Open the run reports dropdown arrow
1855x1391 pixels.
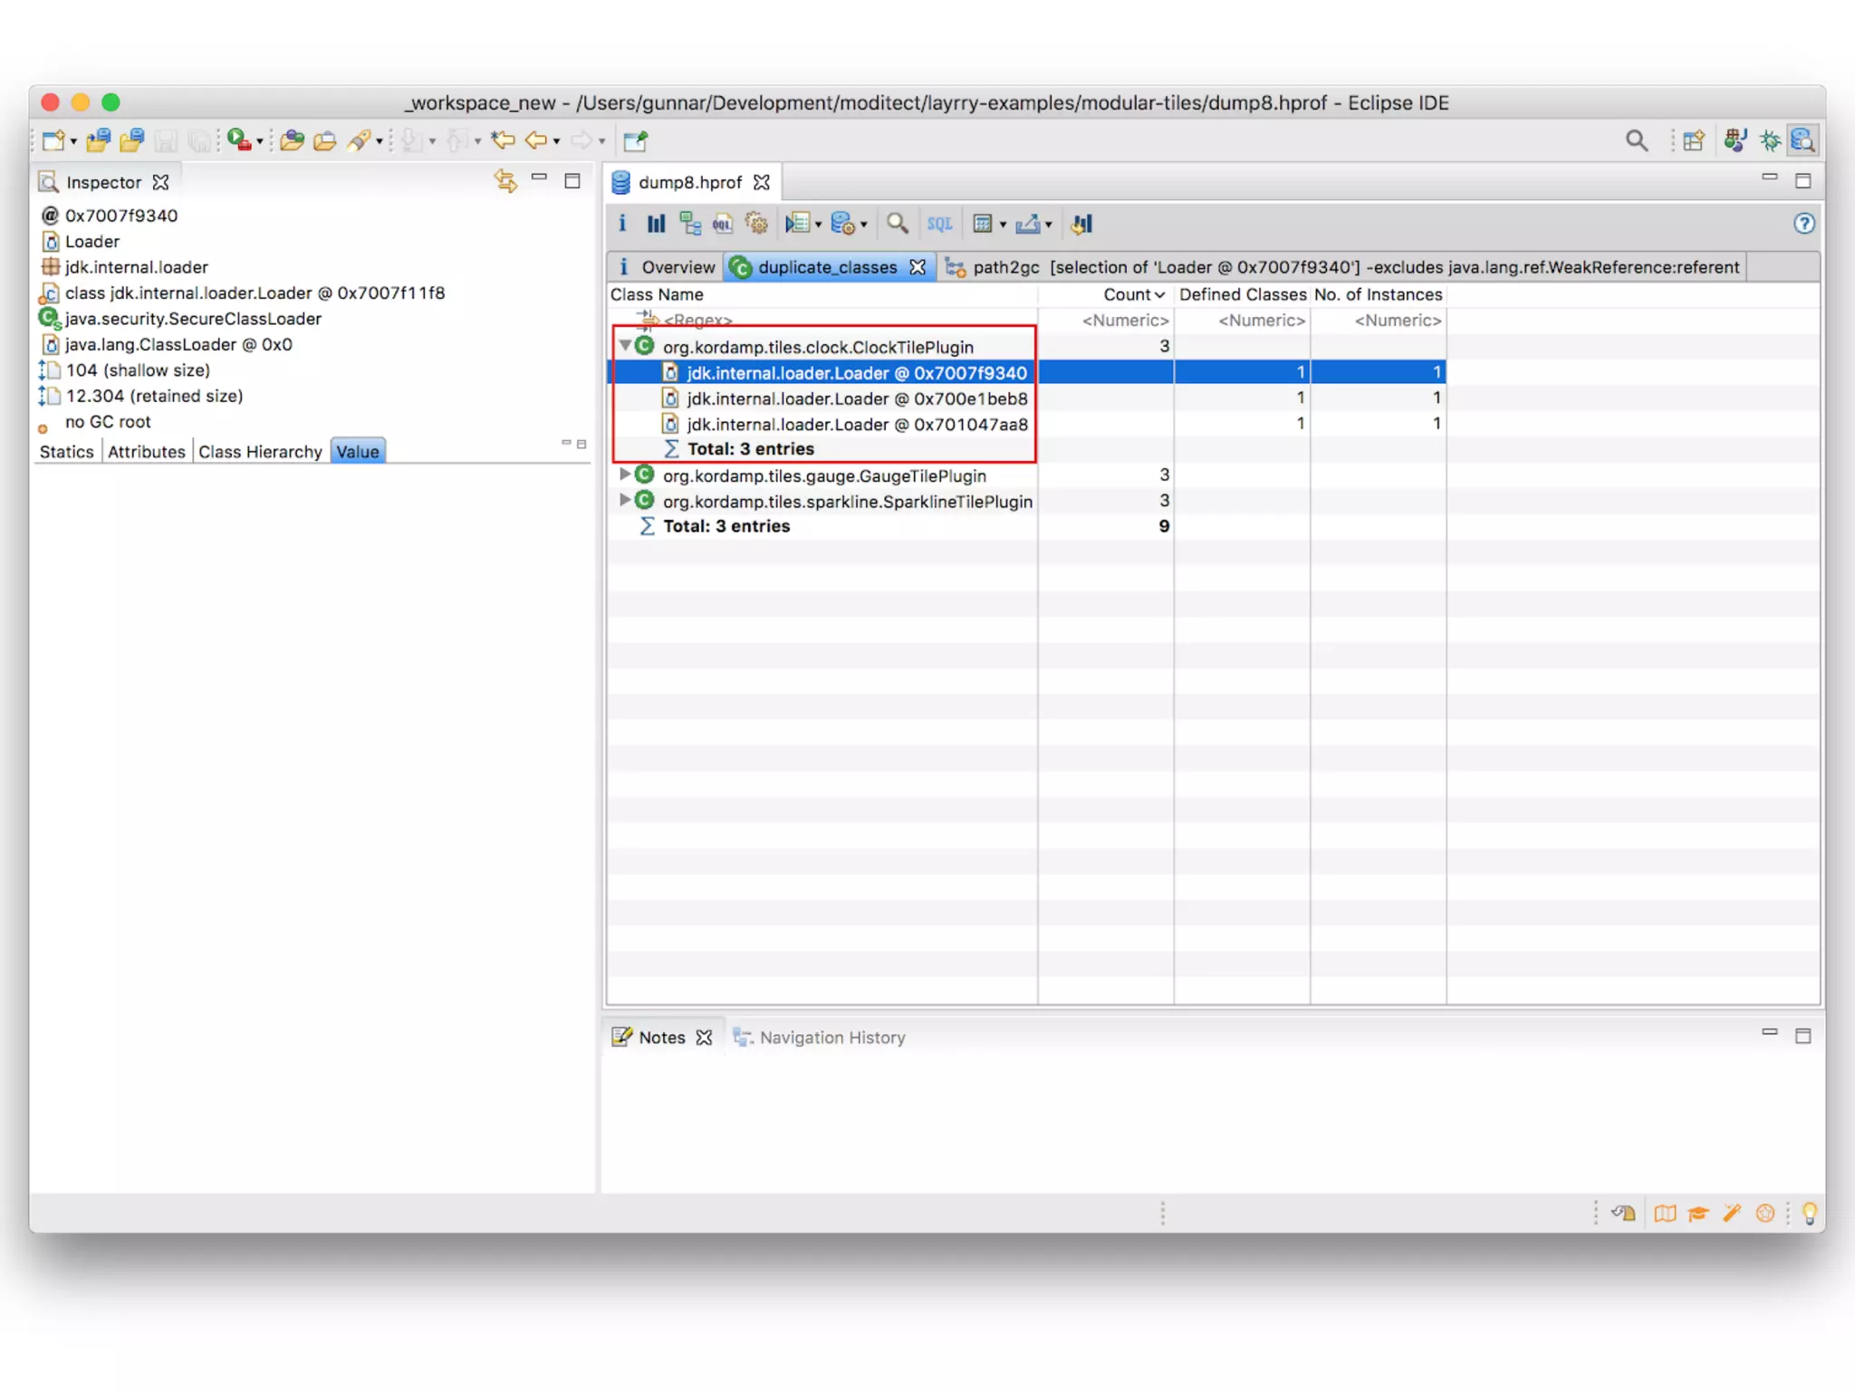click(x=818, y=225)
